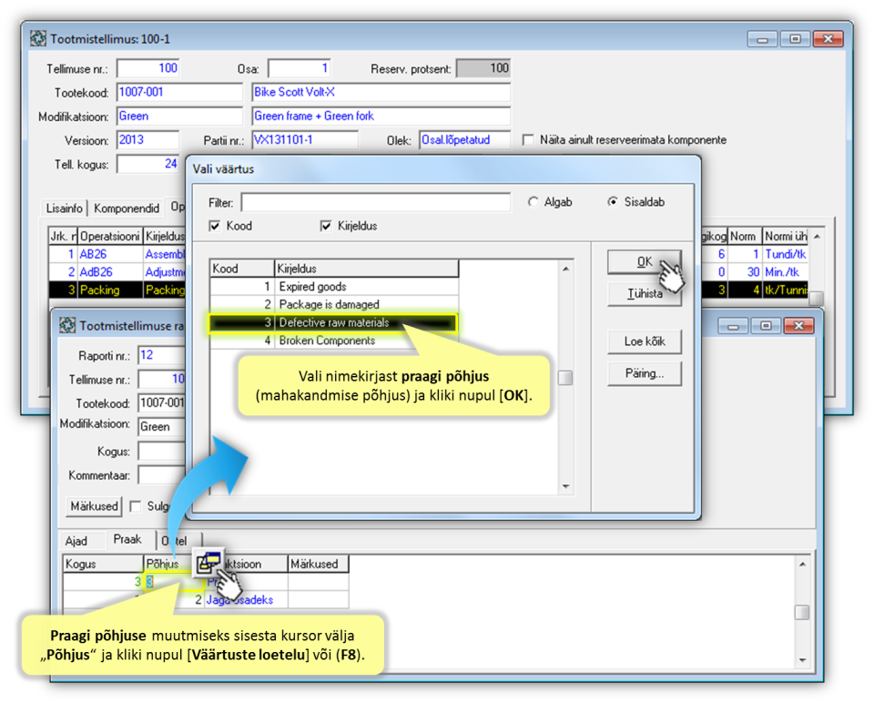The height and width of the screenshot is (703, 874).
Task: Enable Näita ainult reserveerimata komponente
Action: [528, 140]
